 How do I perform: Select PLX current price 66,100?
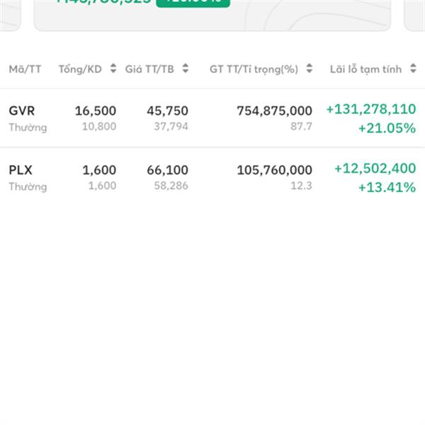point(167,170)
